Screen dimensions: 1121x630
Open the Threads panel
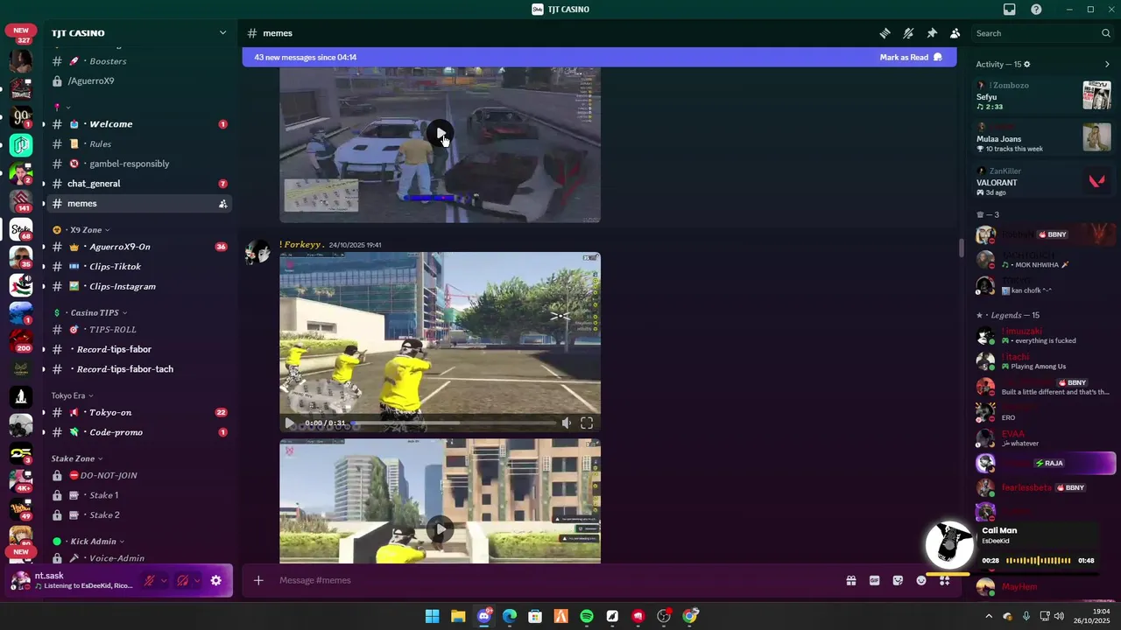(x=885, y=33)
